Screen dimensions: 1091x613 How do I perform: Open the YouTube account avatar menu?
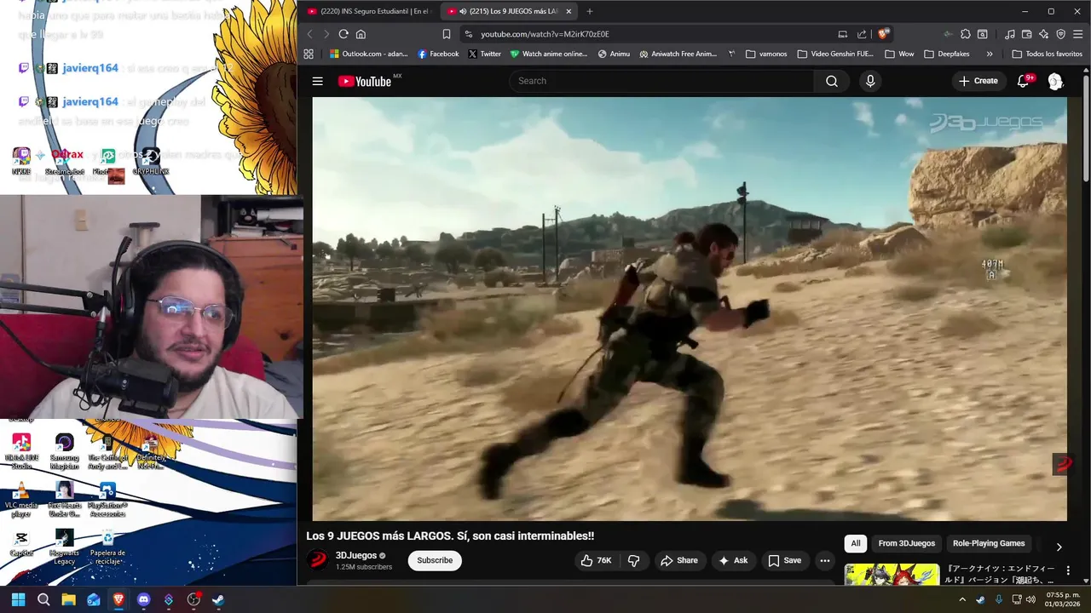point(1055,81)
